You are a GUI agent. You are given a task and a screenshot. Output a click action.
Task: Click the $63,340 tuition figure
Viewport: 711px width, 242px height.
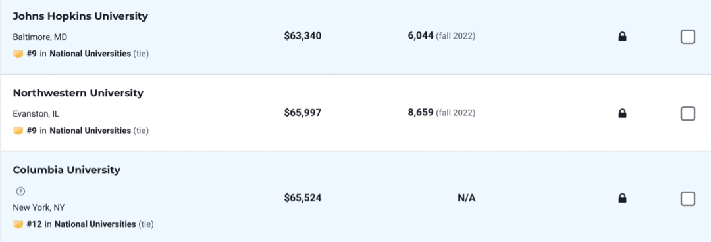pos(303,36)
